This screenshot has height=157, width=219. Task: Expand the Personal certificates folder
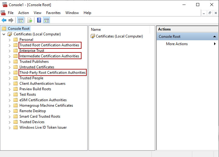(10, 40)
